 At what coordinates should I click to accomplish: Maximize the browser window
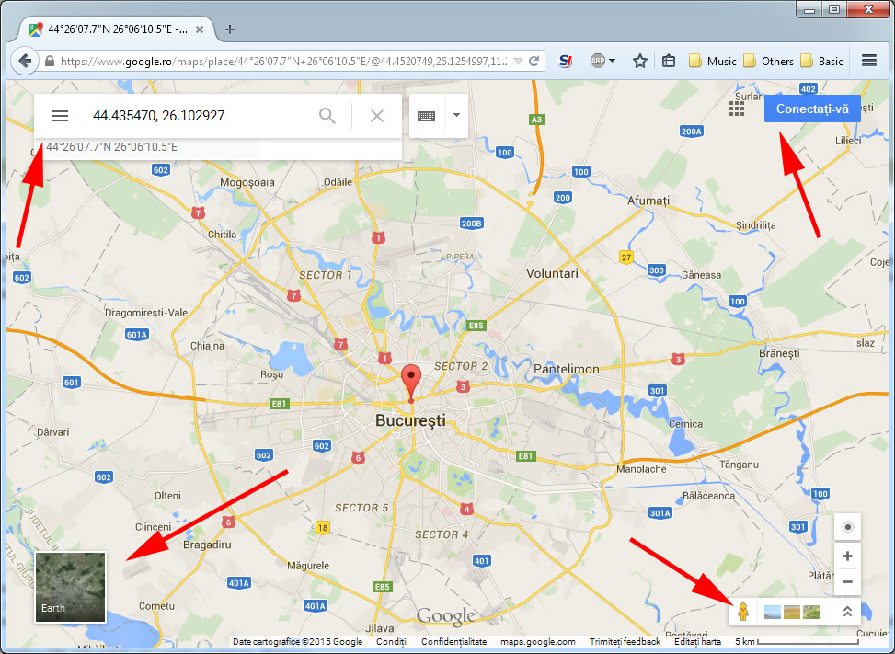pos(834,10)
